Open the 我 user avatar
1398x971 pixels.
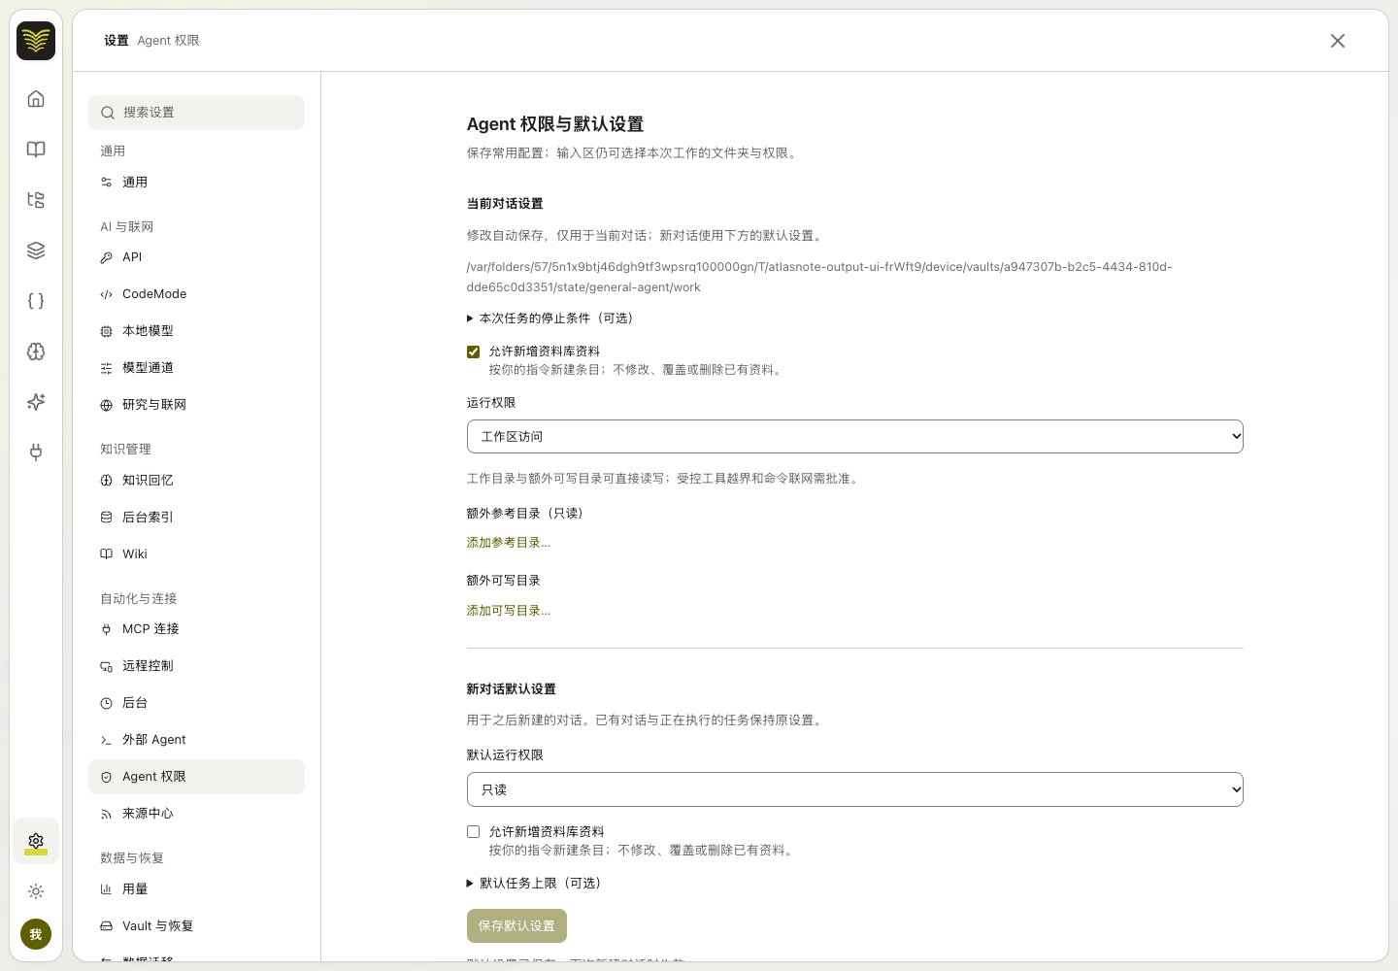36,934
